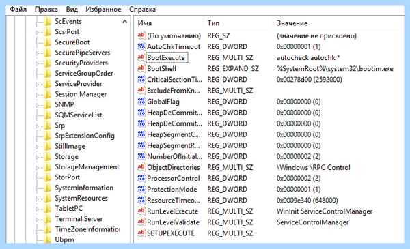Click the folder icon of SQMServiceList
This screenshot has width=410, height=249.
pos(47,115)
